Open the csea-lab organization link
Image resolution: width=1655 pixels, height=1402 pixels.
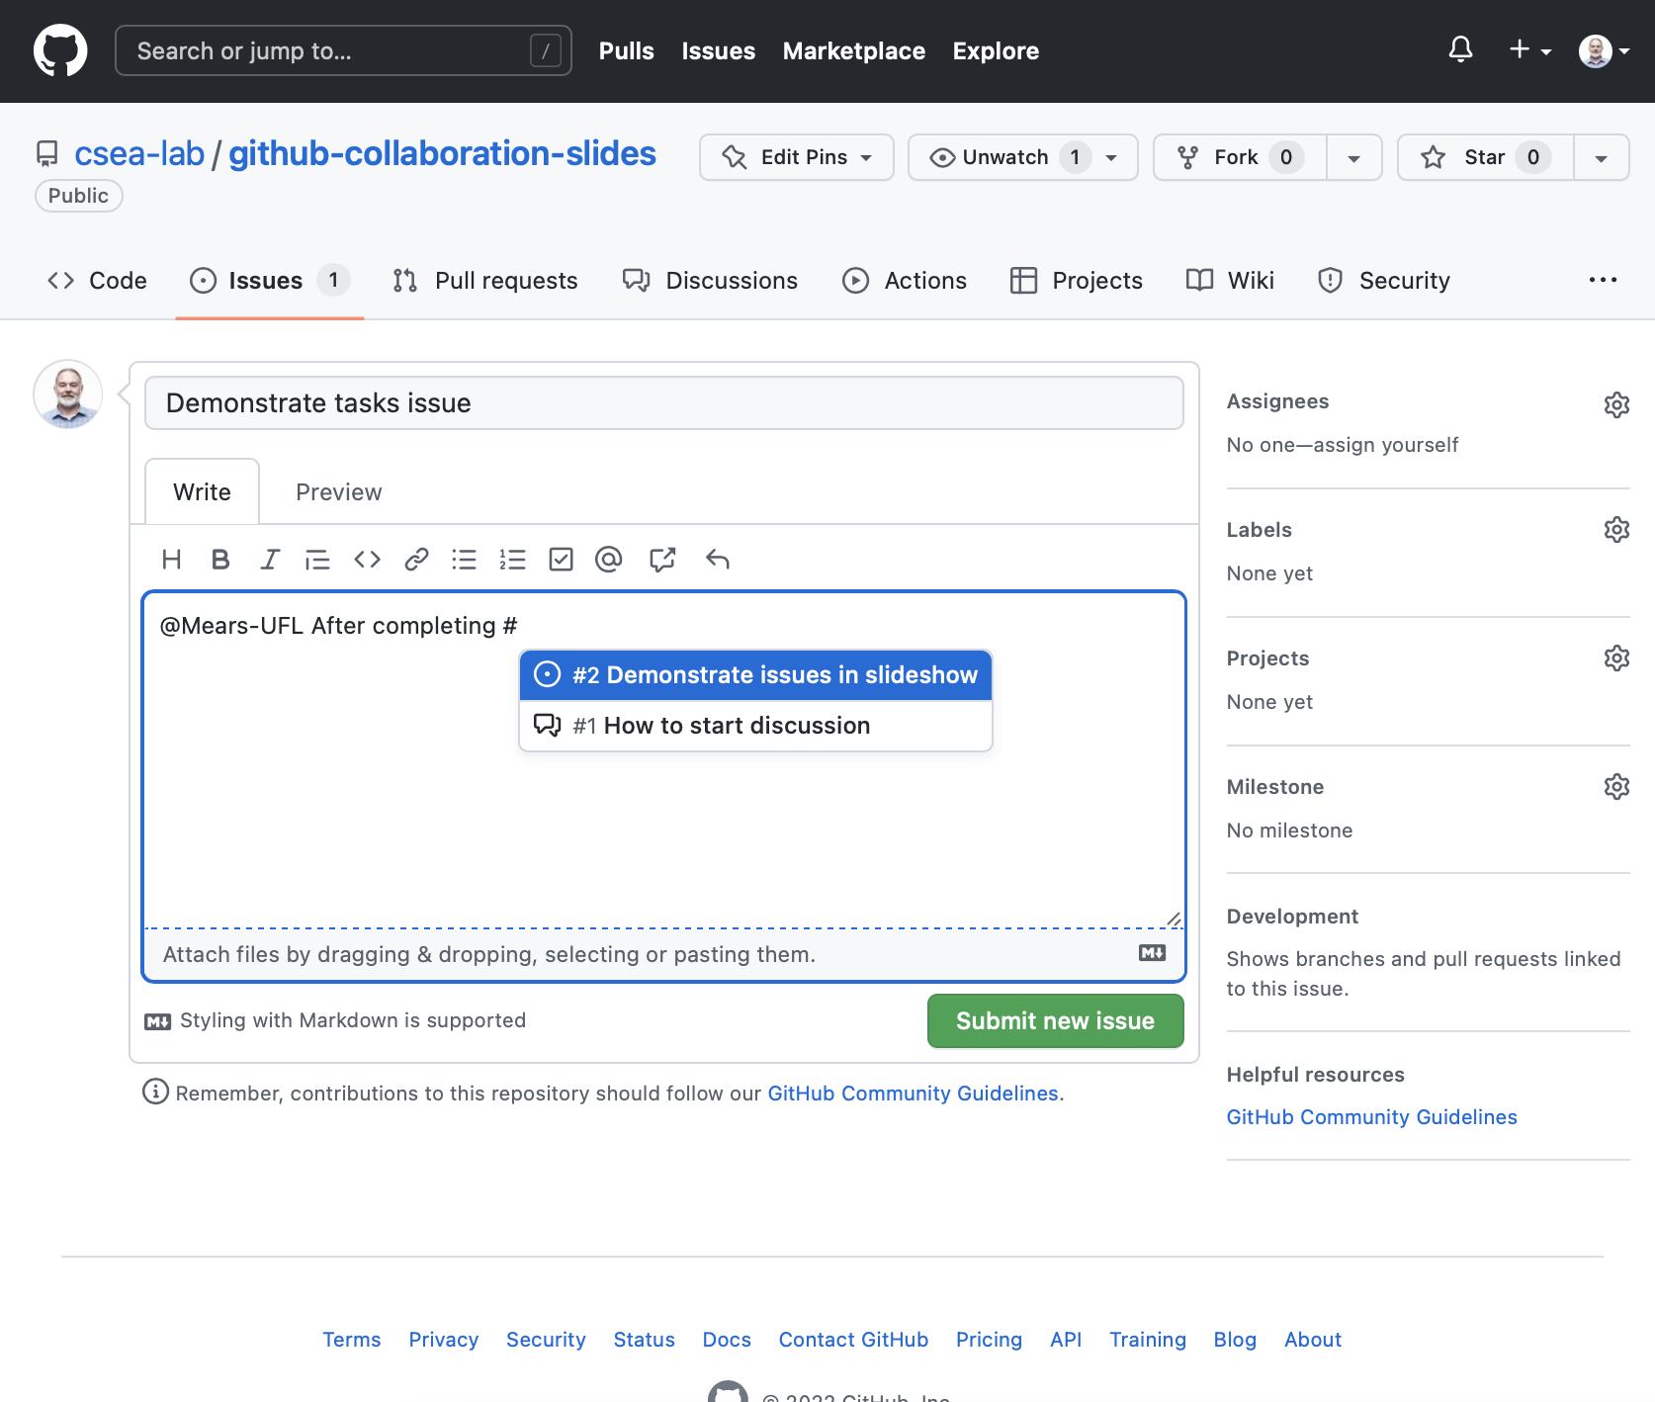[x=139, y=154]
